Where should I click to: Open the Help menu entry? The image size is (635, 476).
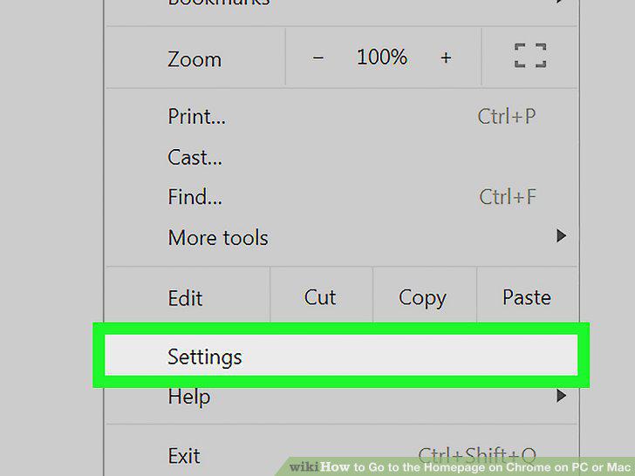click(341, 397)
